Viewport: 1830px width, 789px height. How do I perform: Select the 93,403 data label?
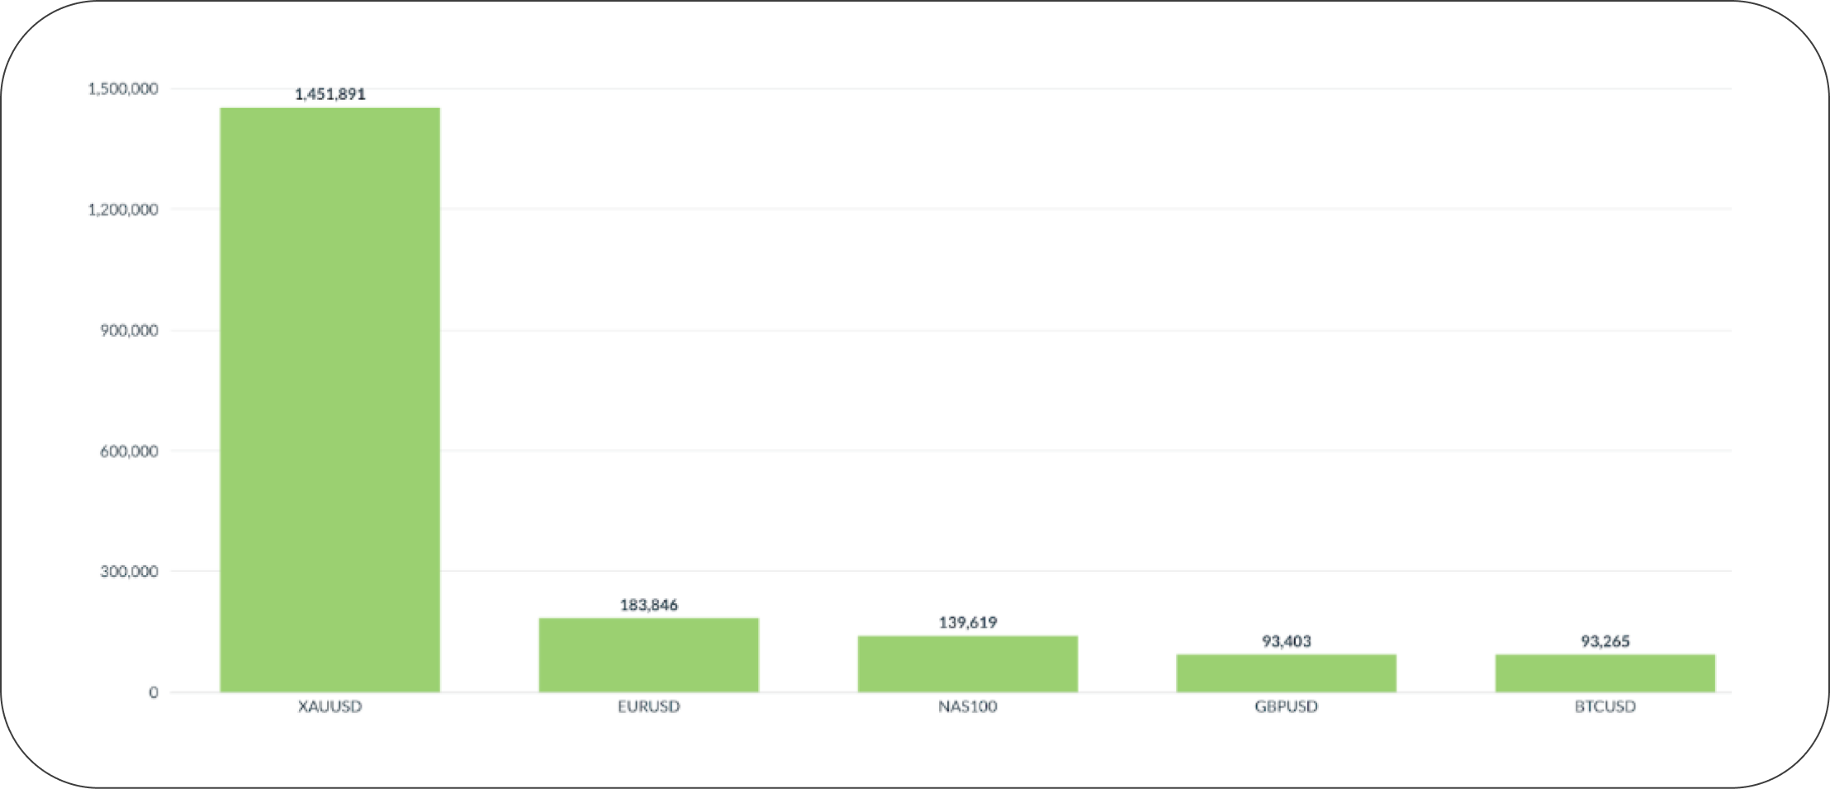(x=1286, y=641)
